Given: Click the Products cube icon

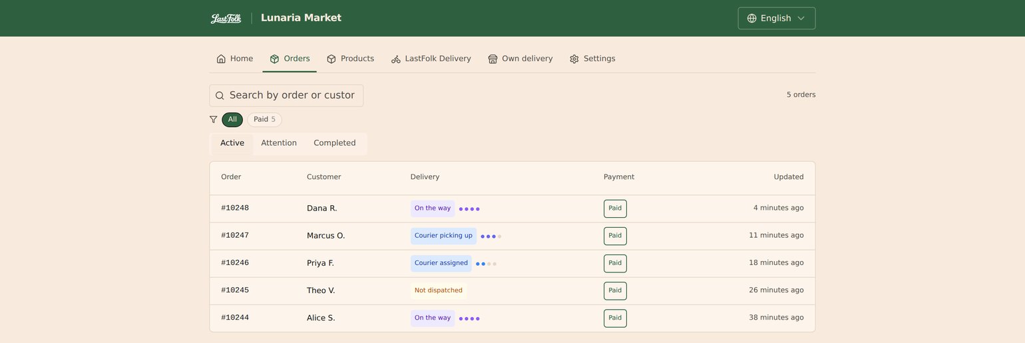Looking at the screenshot, I should (331, 59).
